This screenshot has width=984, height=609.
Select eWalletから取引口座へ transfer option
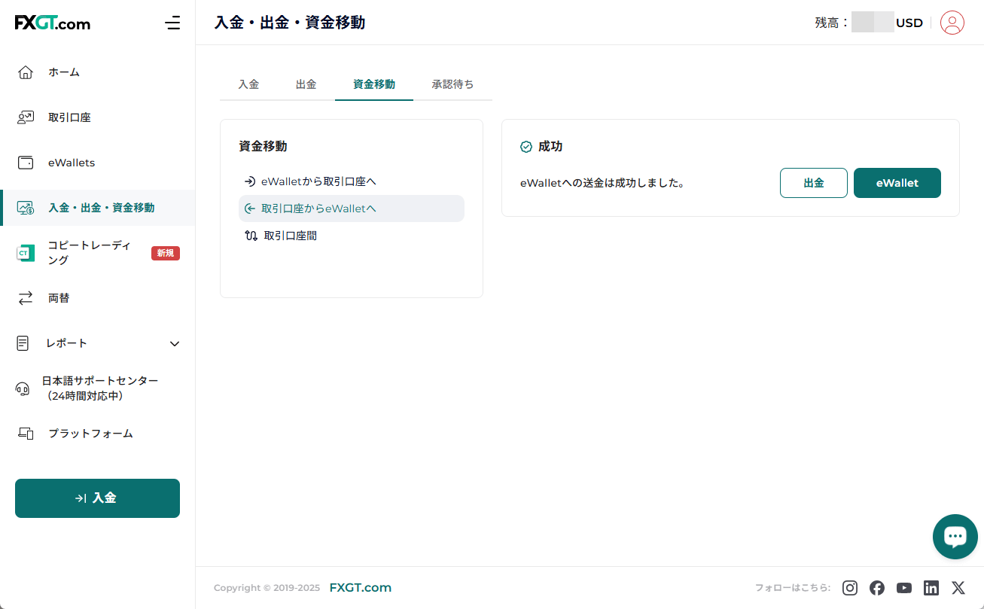point(318,181)
